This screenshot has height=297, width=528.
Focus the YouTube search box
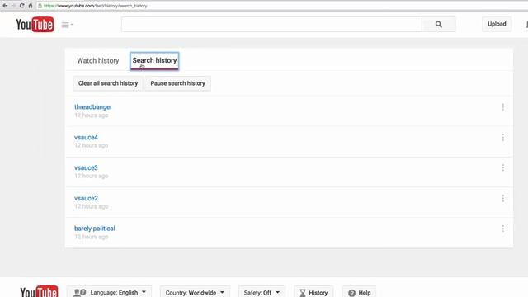tap(271, 24)
